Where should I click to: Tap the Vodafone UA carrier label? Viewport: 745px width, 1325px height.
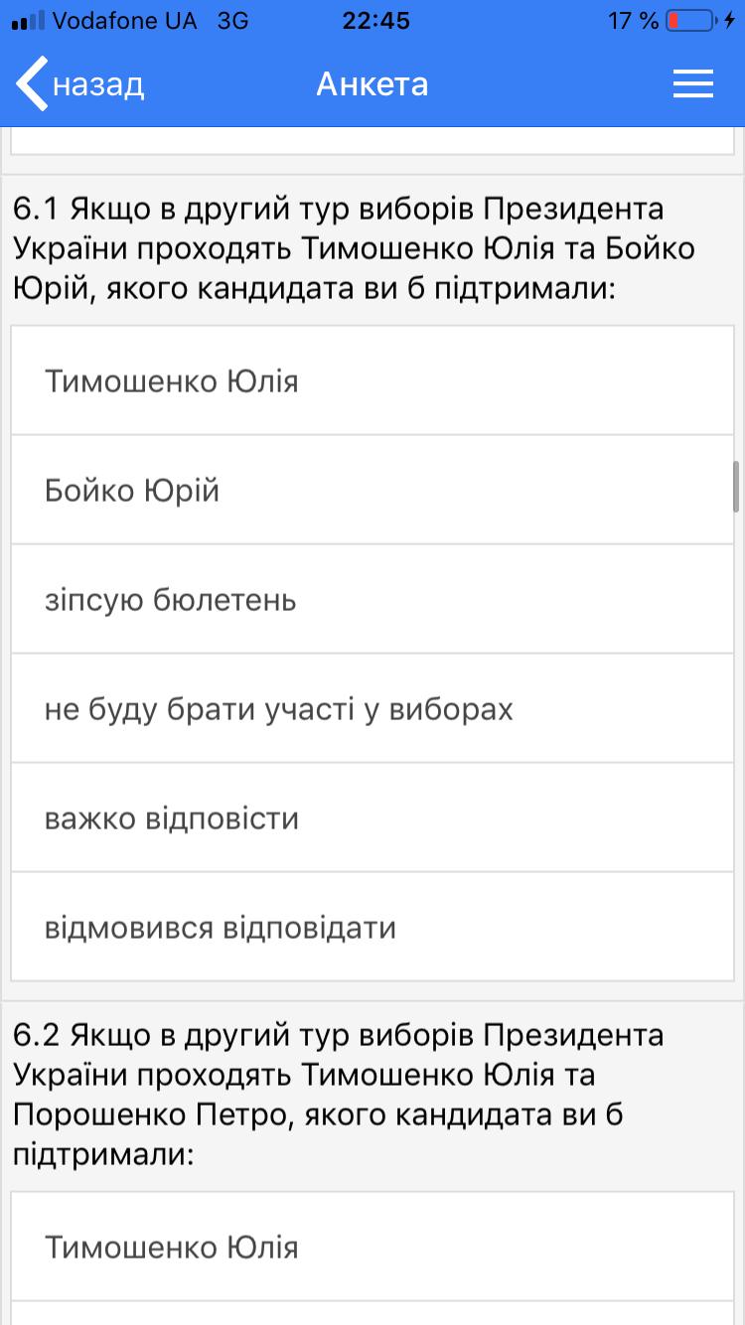(x=125, y=21)
